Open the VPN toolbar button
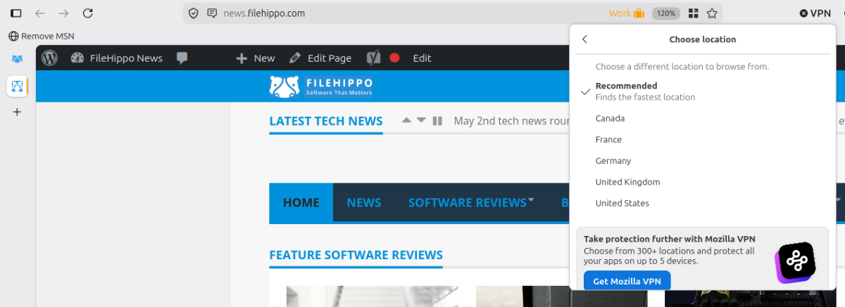The width and height of the screenshot is (845, 307). tap(815, 13)
